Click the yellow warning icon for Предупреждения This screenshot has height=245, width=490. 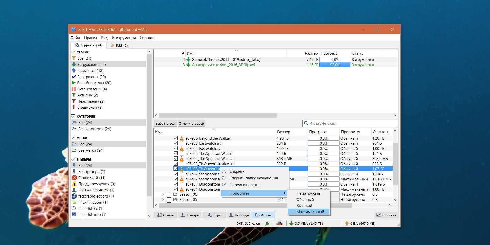[74, 184]
